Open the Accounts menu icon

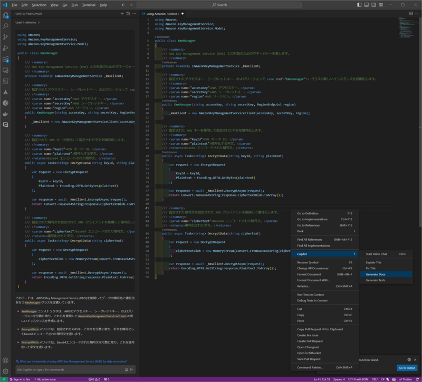click(x=5, y=360)
